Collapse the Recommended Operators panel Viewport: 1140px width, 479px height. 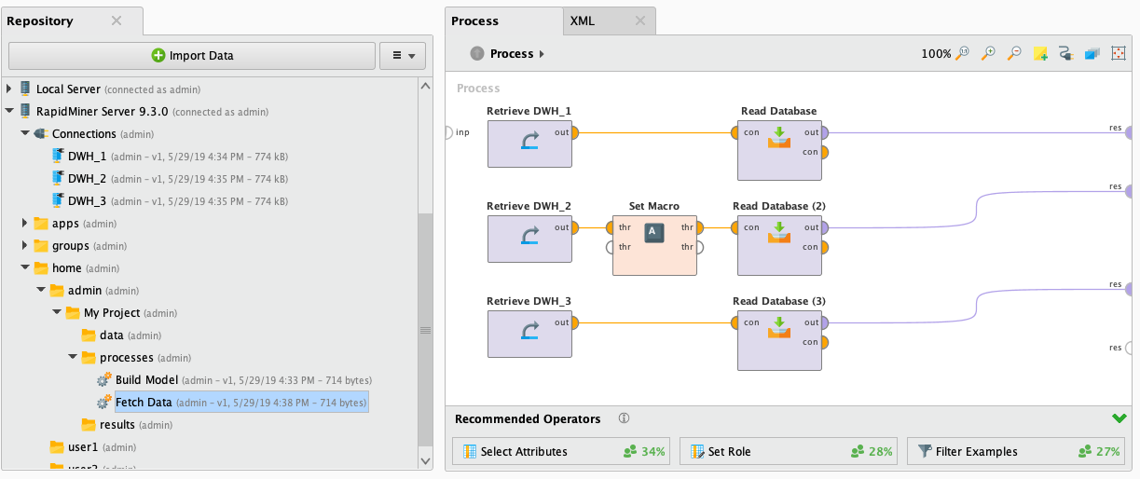pyautogui.click(x=1119, y=418)
